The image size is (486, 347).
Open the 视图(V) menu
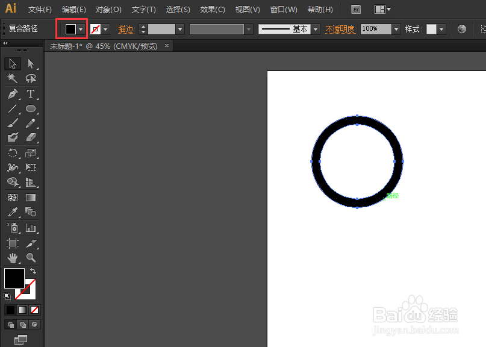tap(248, 10)
